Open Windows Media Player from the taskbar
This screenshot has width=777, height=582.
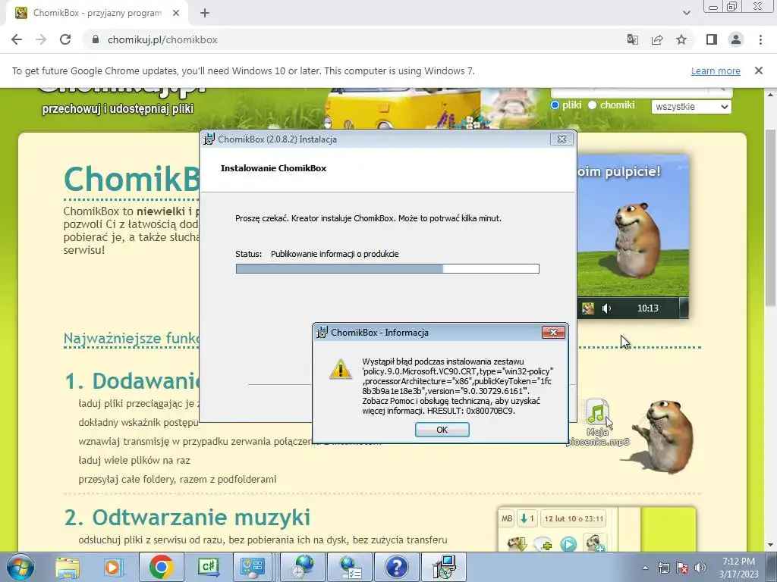[x=113, y=567]
